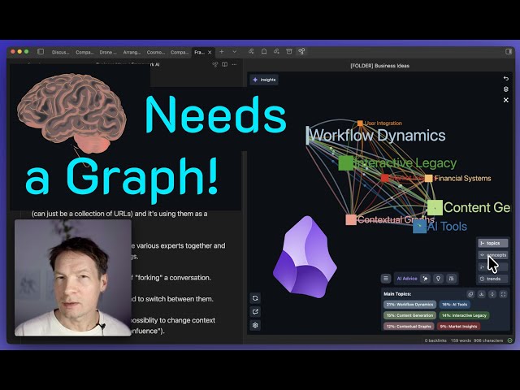The image size is (520, 390).
Task: Click the Financial Systems node
Action: 429,179
